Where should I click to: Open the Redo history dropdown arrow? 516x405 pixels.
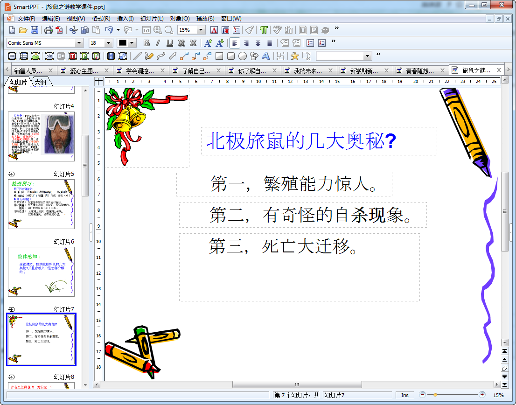(137, 30)
